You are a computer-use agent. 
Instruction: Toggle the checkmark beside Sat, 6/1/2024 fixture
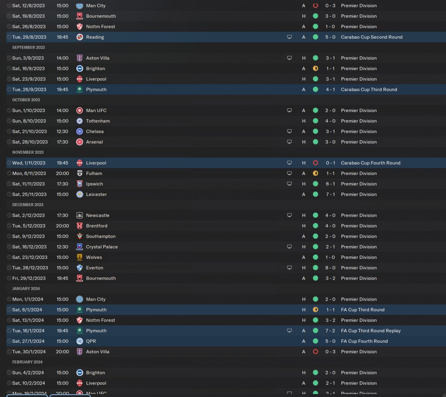click(9, 310)
